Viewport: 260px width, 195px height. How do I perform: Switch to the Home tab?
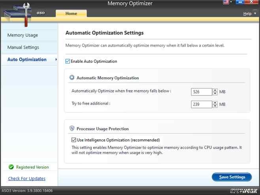click(71, 13)
